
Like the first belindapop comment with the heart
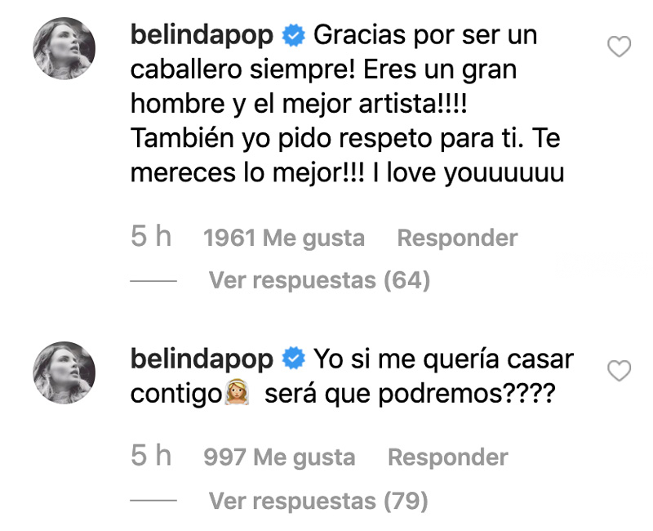(620, 48)
